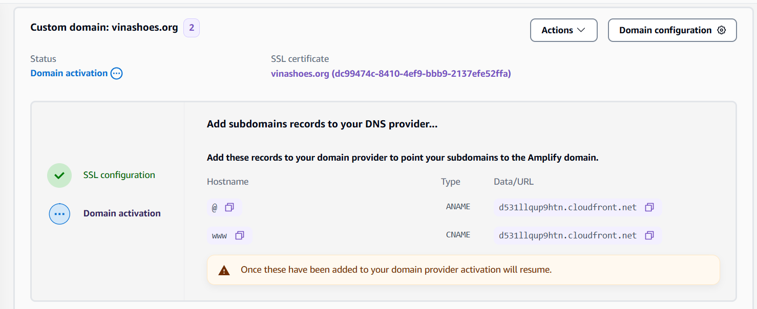The width and height of the screenshot is (757, 309).
Task: Click the green SSL configuration checkmark
Action: pyautogui.click(x=59, y=175)
